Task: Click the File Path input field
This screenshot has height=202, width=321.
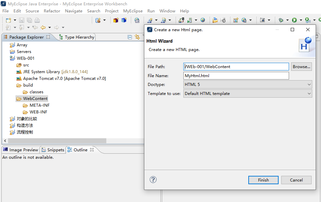Action: tap(236, 66)
